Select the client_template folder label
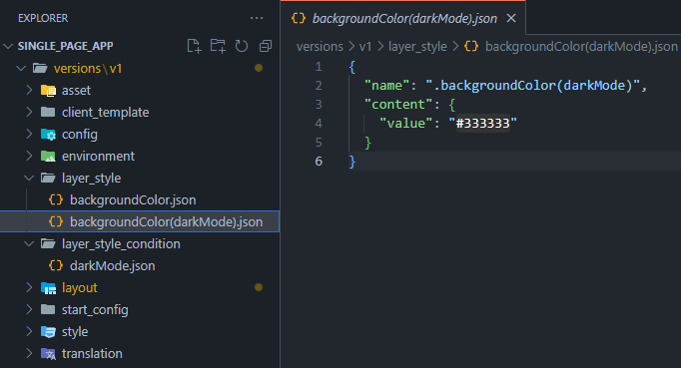681x368 pixels. pyautogui.click(x=105, y=113)
